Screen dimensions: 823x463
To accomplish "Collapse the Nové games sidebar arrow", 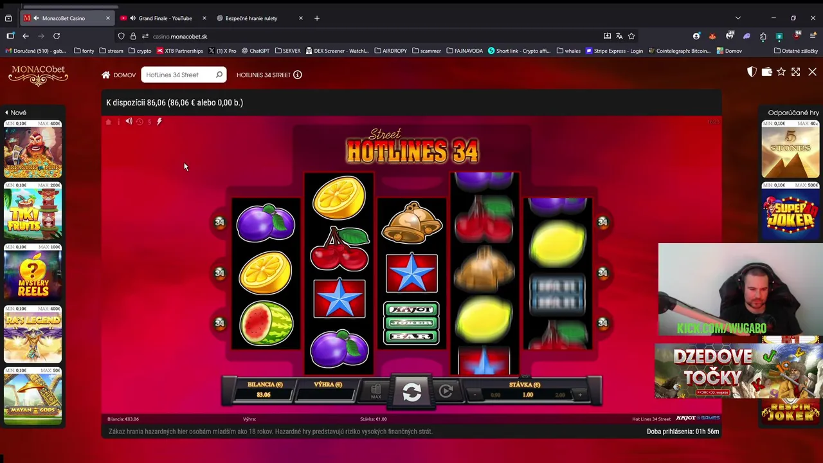I will point(6,113).
